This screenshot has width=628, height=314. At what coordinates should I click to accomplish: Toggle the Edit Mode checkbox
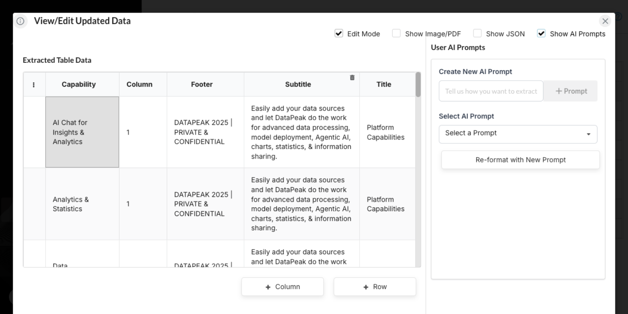click(x=338, y=34)
